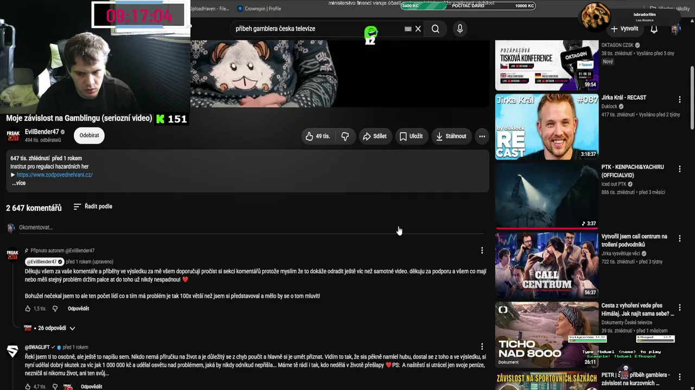Click the video player area
695x390 pixels.
pos(339,73)
